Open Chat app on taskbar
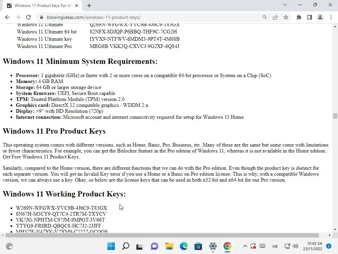The height and width of the screenshot is (254, 338). click(154, 246)
